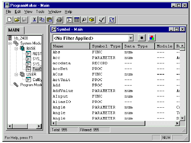The width and height of the screenshot is (191, 143).
Task: Collapse the BASE tree node
Action: pyautogui.click(x=16, y=49)
